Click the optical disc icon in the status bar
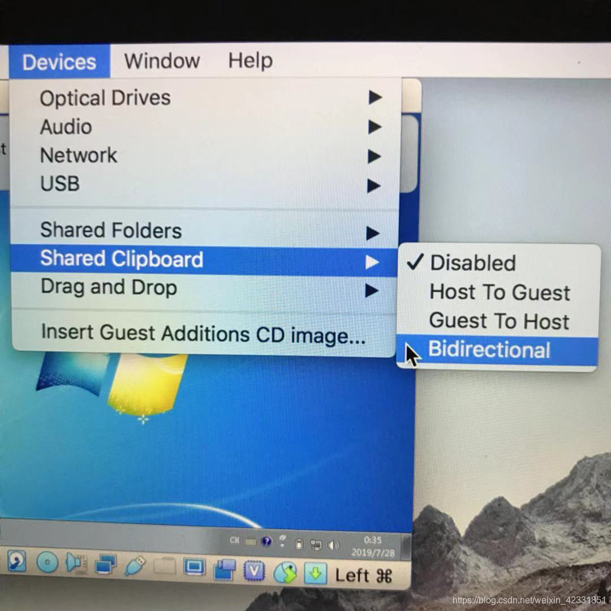Viewport: 611px width, 611px height. (x=47, y=562)
